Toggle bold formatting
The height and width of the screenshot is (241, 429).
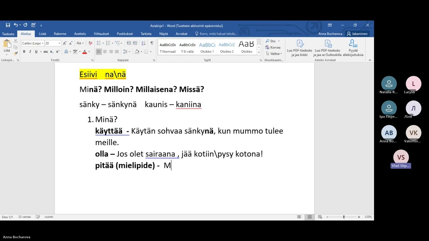[24, 52]
